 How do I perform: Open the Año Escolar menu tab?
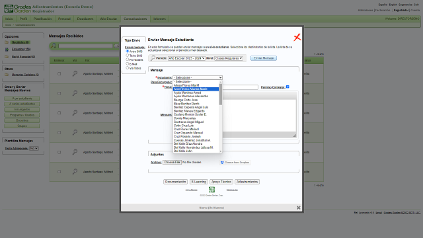(x=108, y=19)
